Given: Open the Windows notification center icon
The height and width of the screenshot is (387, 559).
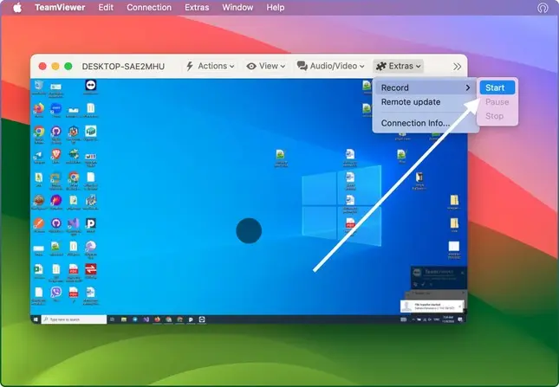Looking at the screenshot, I should click(460, 319).
